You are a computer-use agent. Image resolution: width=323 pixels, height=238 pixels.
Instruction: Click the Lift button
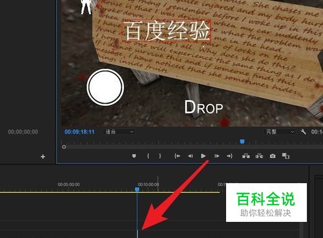pos(246,156)
